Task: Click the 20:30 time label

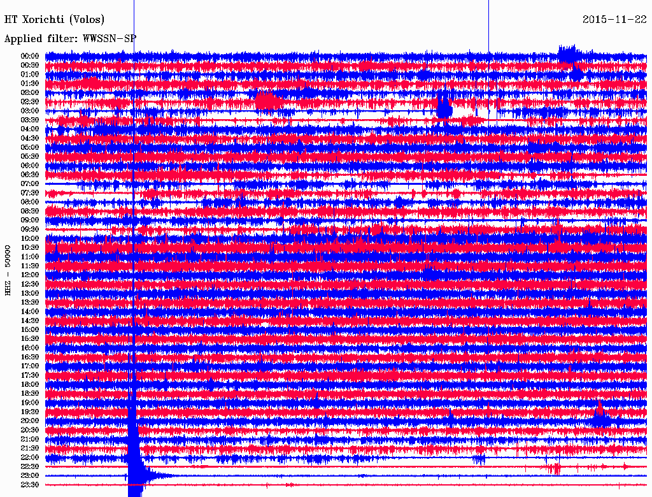Action: [x=29, y=430]
